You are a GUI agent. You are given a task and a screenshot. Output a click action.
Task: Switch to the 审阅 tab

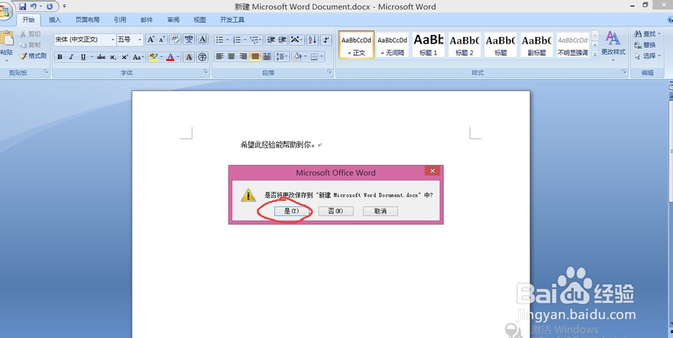[x=174, y=20]
